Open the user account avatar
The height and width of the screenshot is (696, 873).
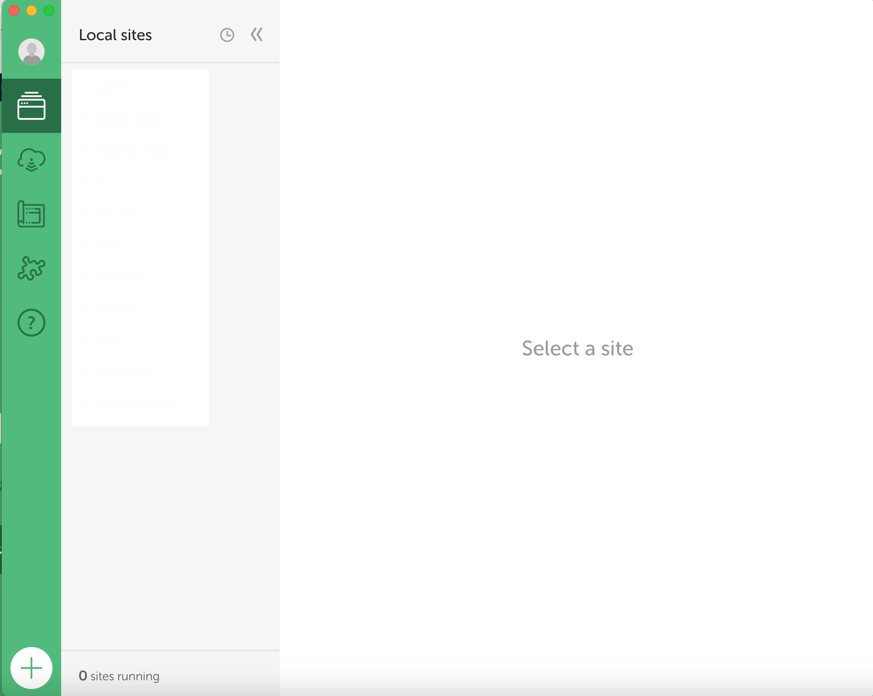point(31,52)
